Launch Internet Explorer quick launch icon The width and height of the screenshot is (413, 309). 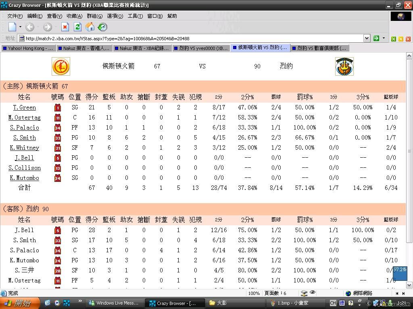click(48, 303)
